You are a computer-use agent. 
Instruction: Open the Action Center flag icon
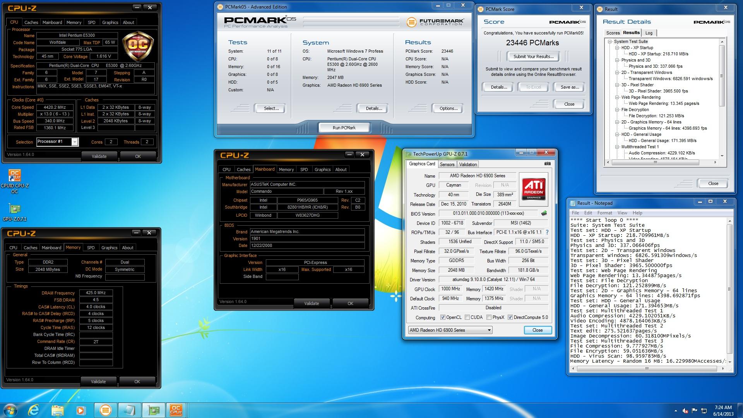click(x=695, y=411)
